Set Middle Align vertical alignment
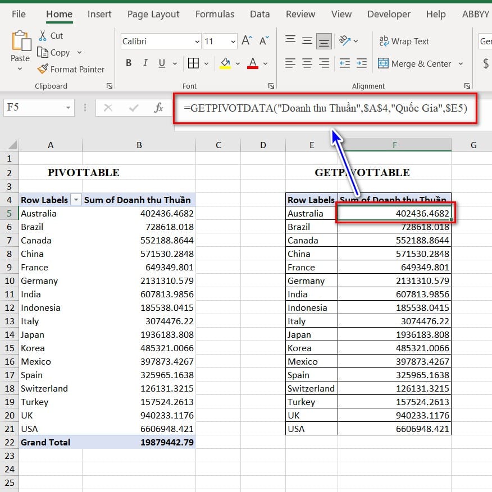 point(307,41)
